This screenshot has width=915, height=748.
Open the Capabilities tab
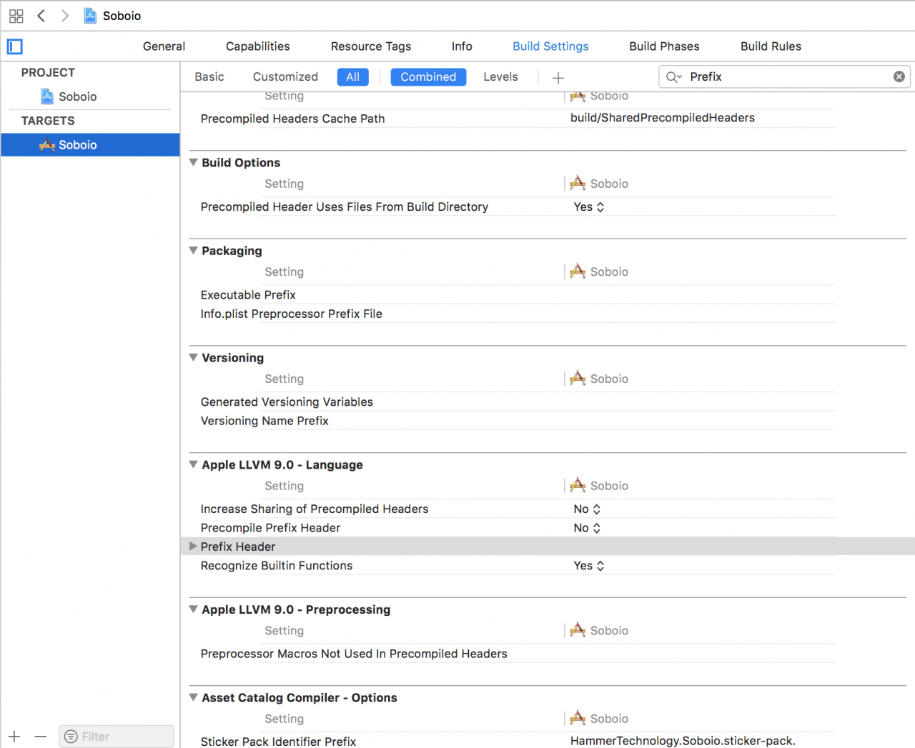click(258, 46)
